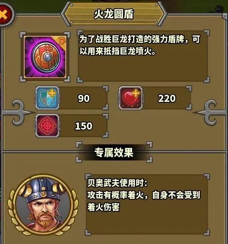Go to previous item with left arrow
Image resolution: width=228 pixels, height=244 pixels.
click(x=17, y=113)
